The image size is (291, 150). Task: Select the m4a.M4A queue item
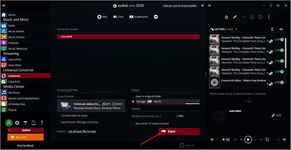128,37
